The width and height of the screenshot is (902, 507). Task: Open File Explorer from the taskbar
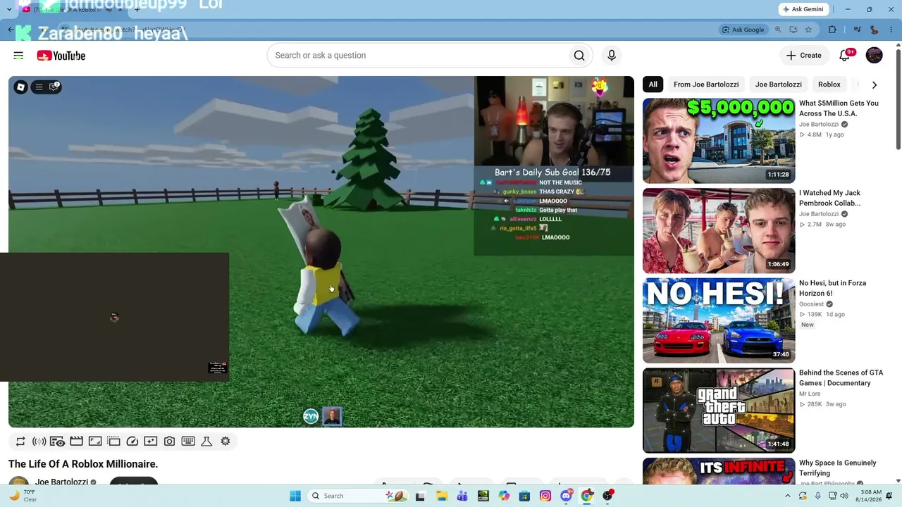[442, 496]
